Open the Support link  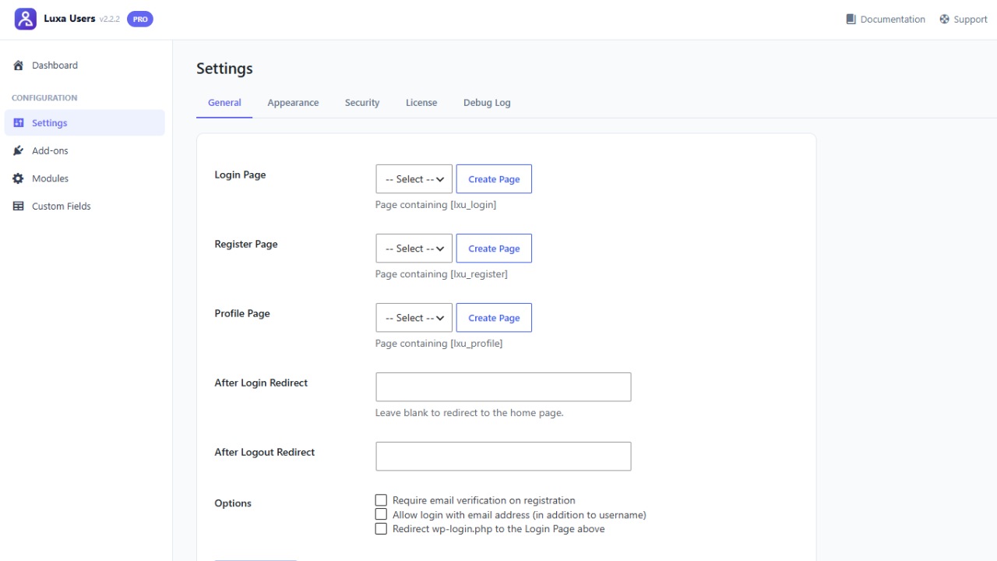click(964, 19)
